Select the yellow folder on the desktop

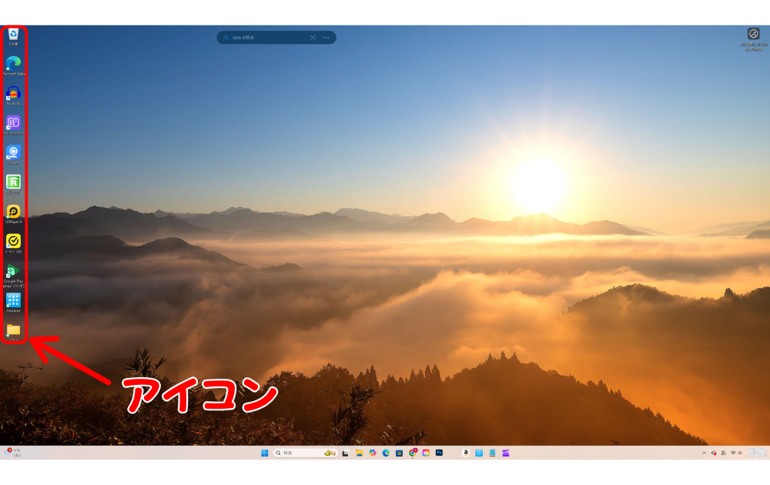(x=13, y=329)
